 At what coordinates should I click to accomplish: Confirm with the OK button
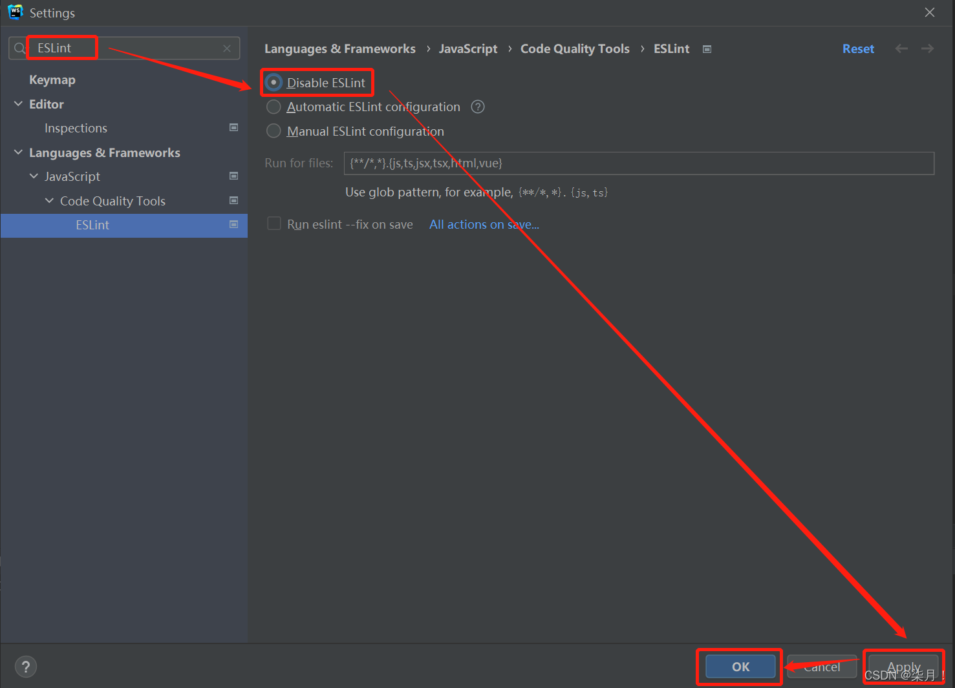click(740, 667)
